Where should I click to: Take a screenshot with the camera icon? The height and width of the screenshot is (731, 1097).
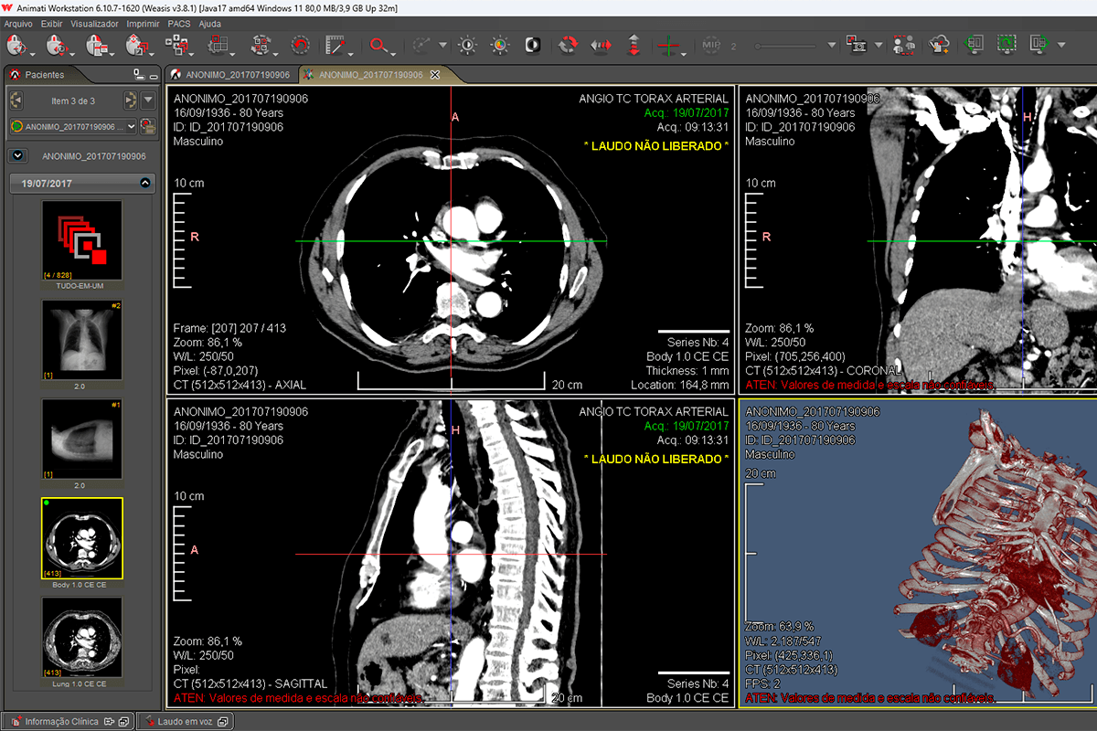pos(857,44)
